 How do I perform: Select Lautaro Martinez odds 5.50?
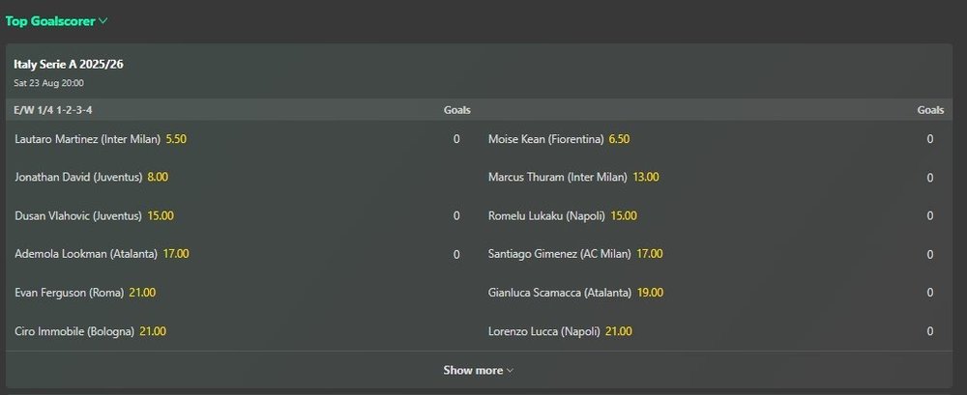pos(176,139)
